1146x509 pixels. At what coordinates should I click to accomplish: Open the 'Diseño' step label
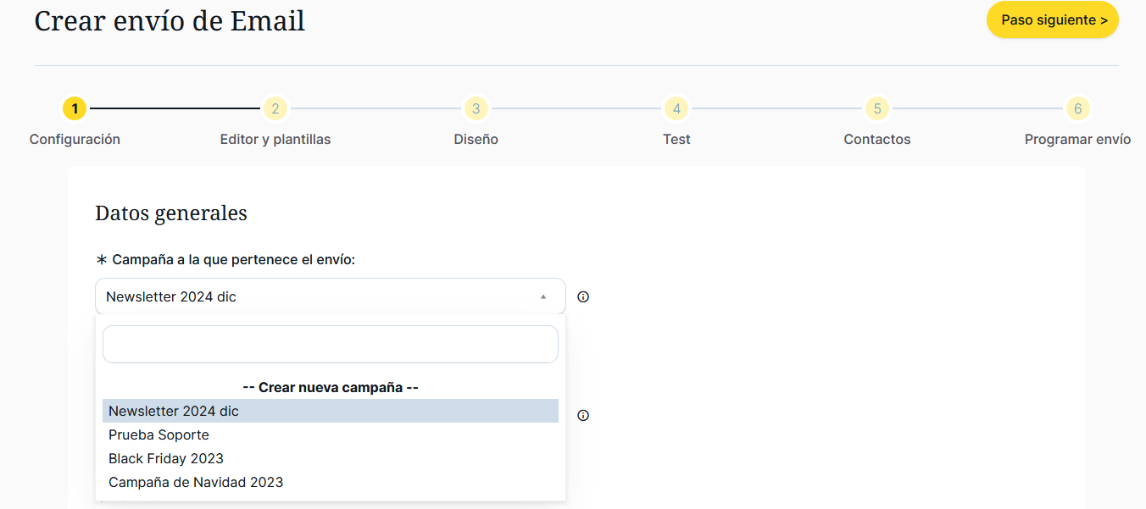tap(476, 140)
